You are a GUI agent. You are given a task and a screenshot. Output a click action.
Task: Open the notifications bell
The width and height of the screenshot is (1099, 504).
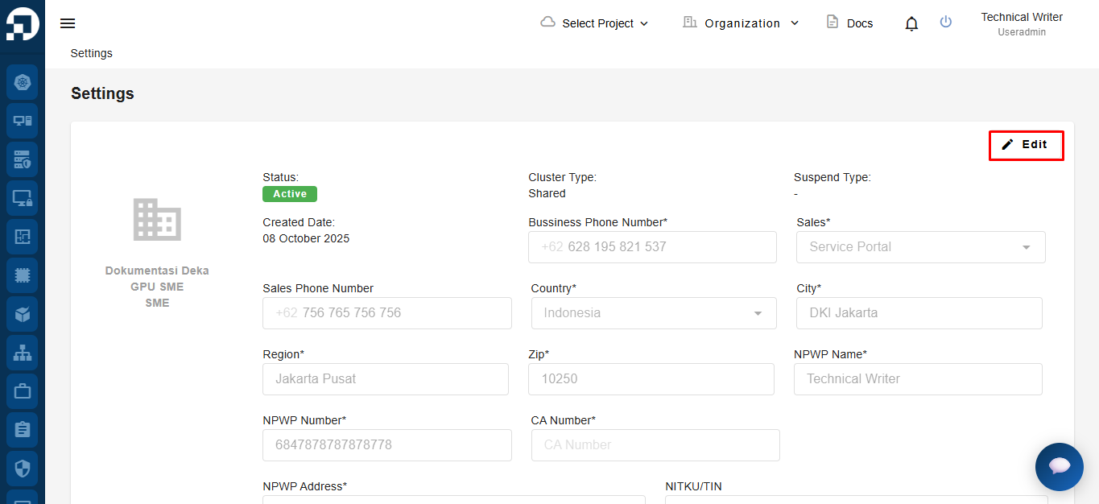[x=911, y=23]
